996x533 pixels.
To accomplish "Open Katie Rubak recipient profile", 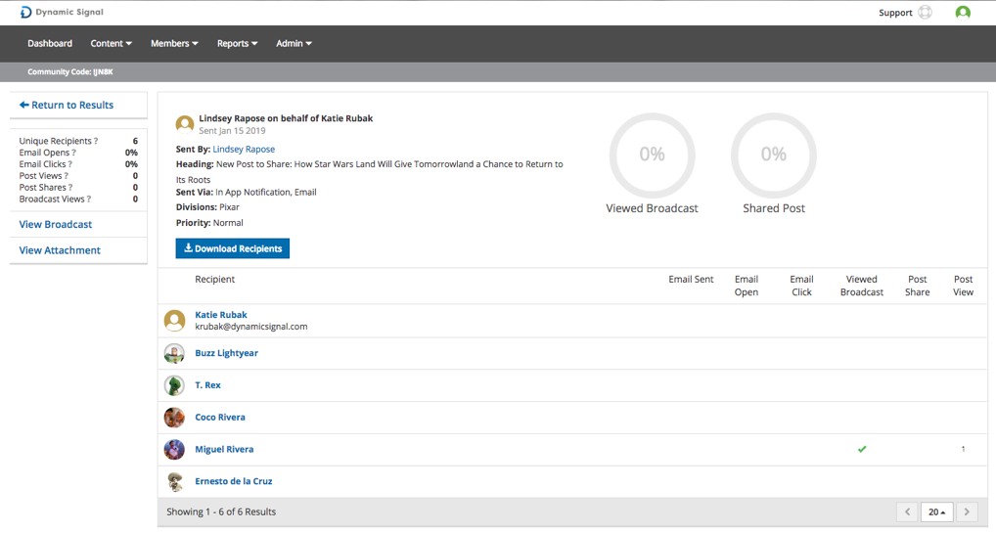I will (221, 315).
